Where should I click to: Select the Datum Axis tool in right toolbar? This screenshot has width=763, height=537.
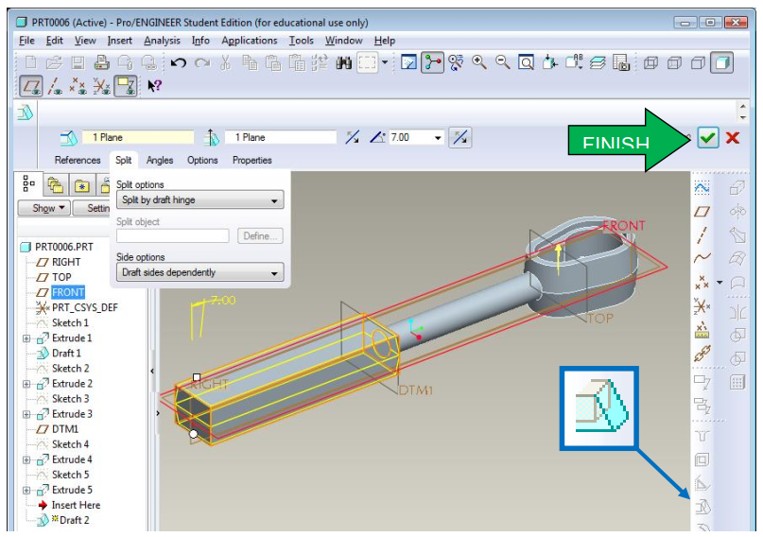pyautogui.click(x=702, y=233)
